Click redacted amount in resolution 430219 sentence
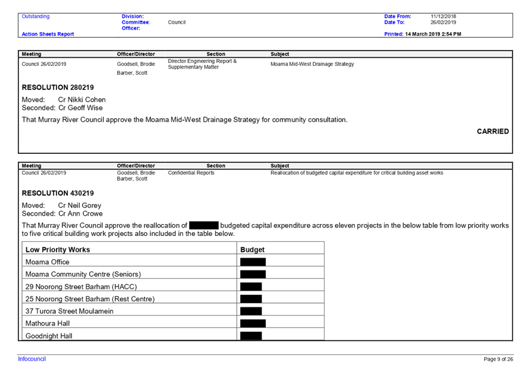Screen dimensions: 531x372 pos(204,225)
